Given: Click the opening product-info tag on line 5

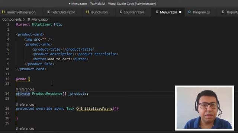Looking at the screenshot, I should click(38, 44).
